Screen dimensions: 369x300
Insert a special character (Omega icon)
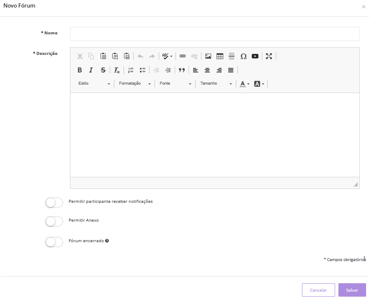(243, 56)
